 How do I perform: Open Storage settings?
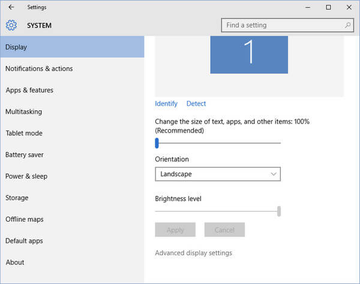tap(73, 198)
